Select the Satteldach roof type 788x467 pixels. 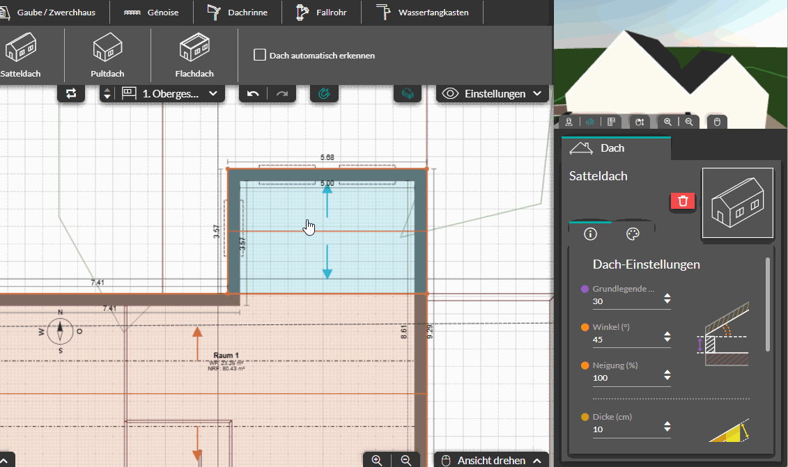tap(21, 55)
